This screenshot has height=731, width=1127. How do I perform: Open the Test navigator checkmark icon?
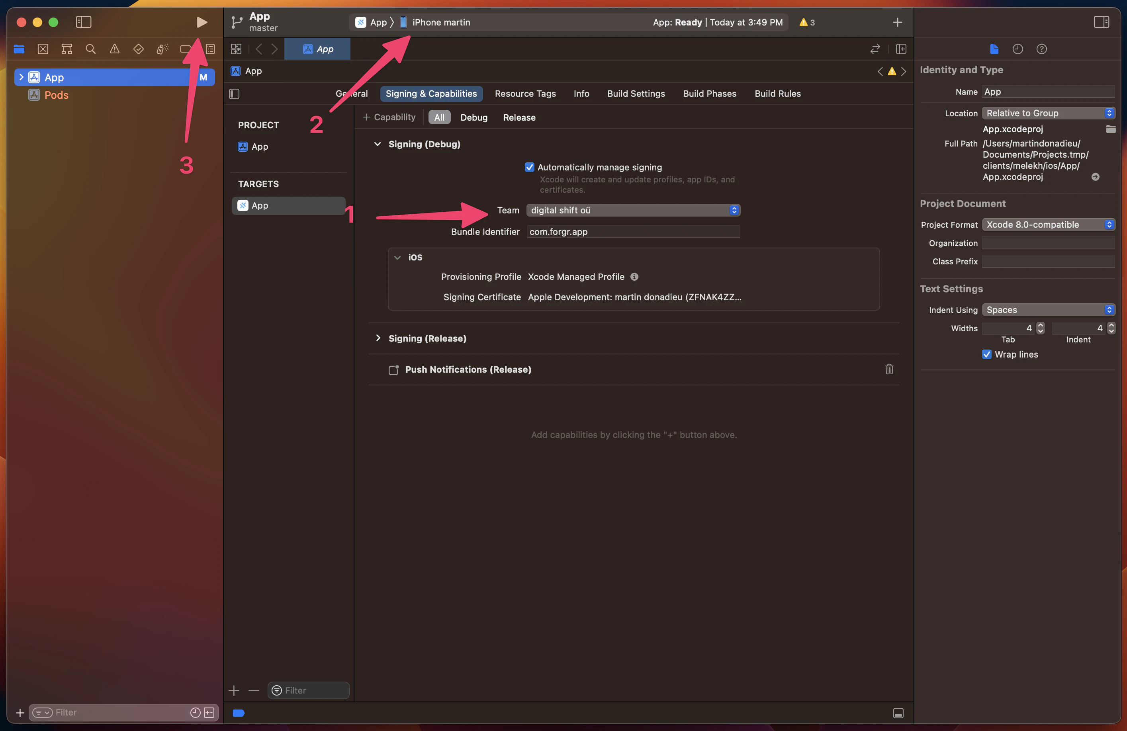tap(139, 49)
